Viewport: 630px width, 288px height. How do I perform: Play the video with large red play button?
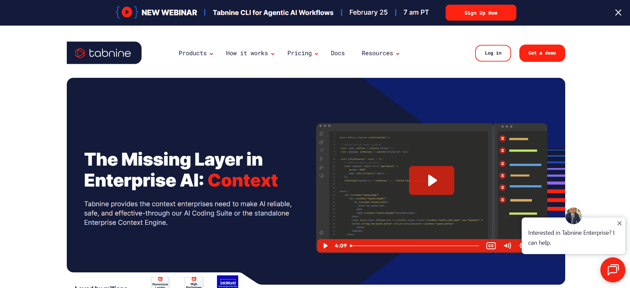432,180
